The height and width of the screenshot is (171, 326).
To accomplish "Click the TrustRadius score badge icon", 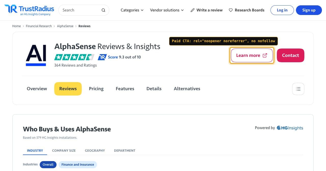I will point(102,57).
